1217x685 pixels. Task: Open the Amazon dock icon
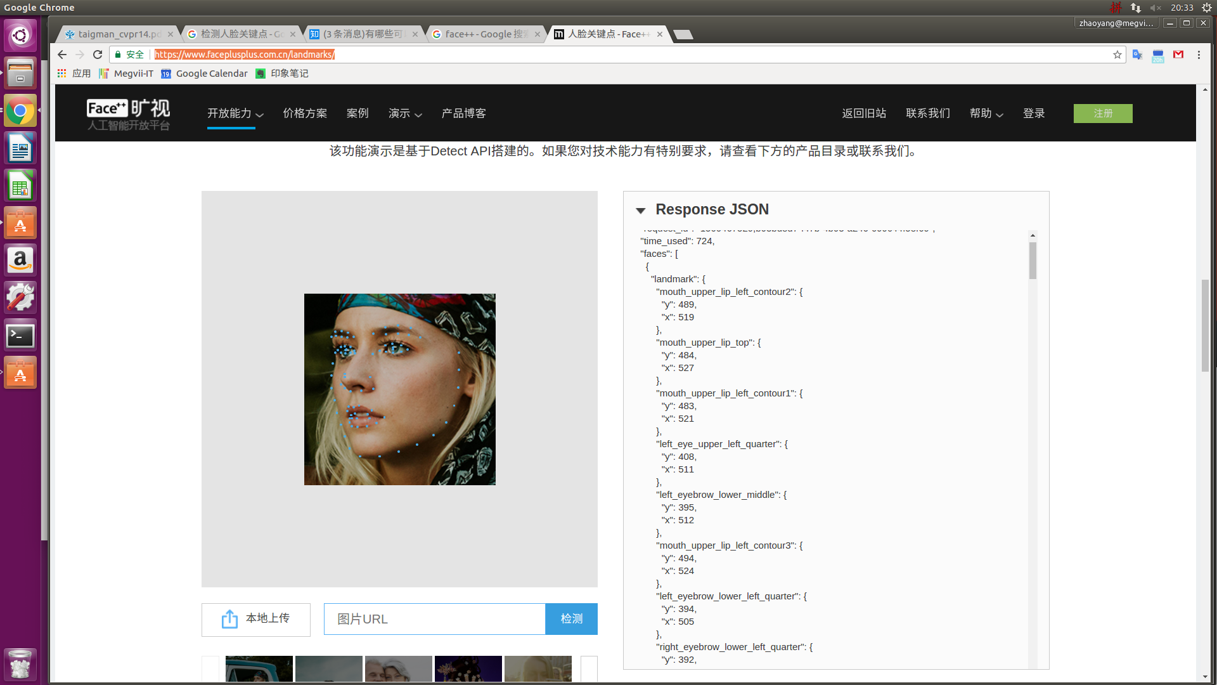tap(20, 261)
